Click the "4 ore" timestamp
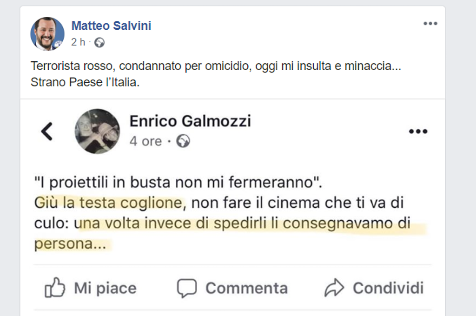The height and width of the screenshot is (316, 476). point(145,141)
